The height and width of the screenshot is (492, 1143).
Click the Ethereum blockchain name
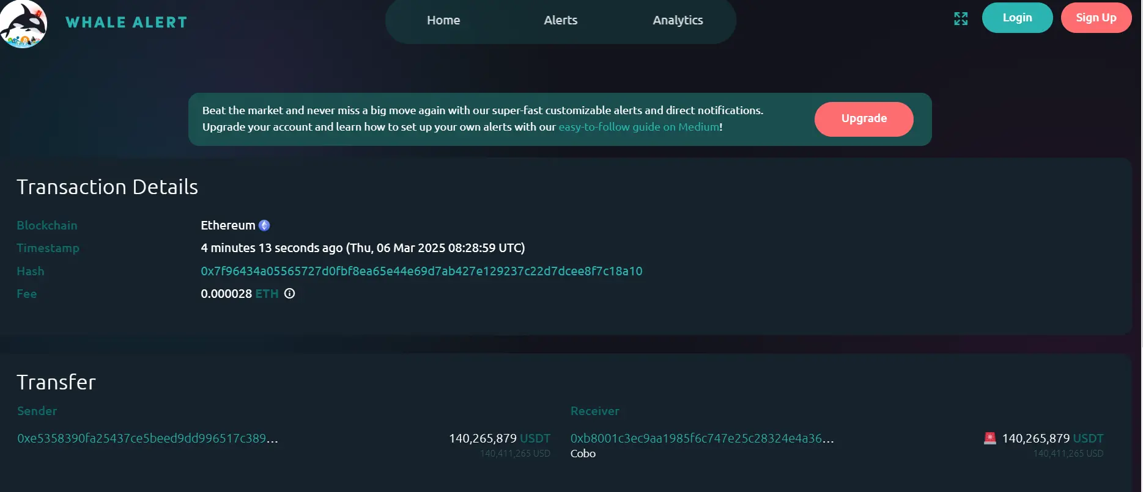pos(228,225)
